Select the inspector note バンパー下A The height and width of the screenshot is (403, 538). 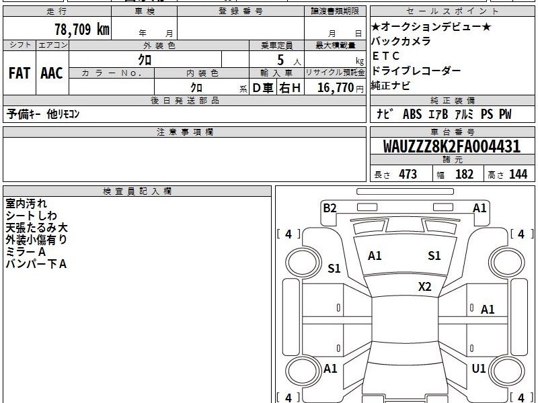[36, 264]
